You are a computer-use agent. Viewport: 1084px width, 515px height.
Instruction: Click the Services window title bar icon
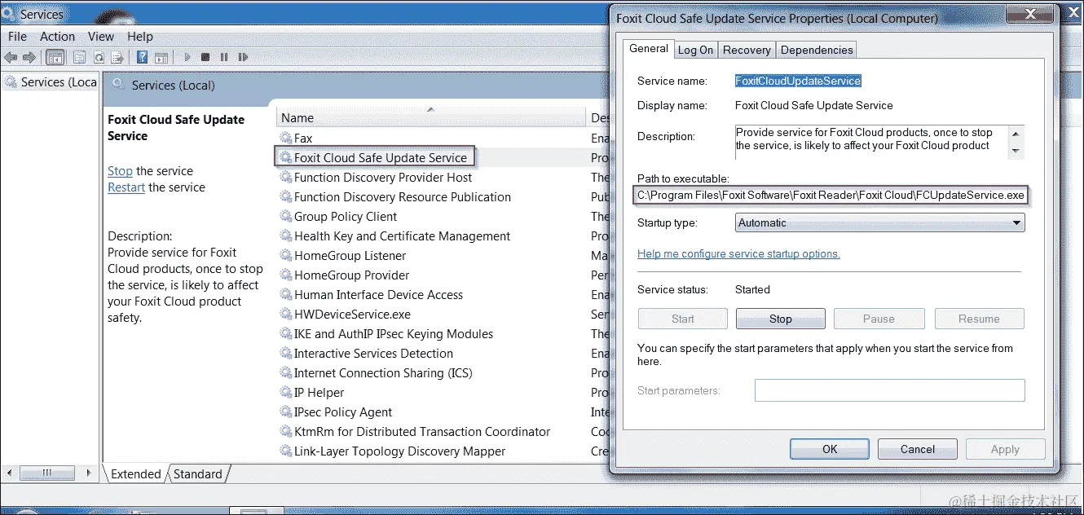(8, 14)
